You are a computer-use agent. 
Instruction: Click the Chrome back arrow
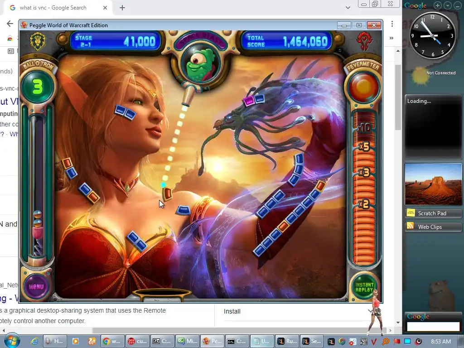(10, 24)
